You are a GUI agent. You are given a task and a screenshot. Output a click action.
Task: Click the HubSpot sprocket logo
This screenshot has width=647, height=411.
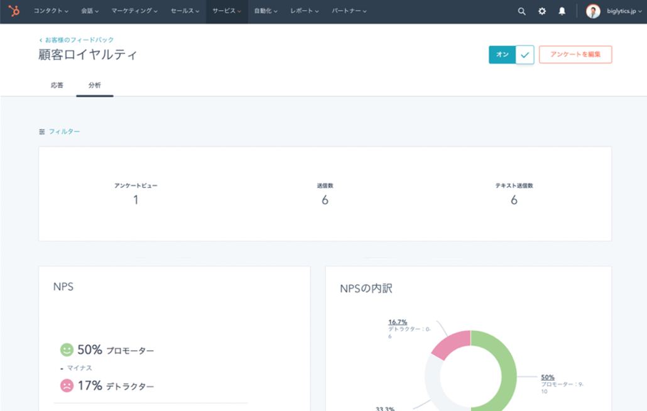[14, 11]
